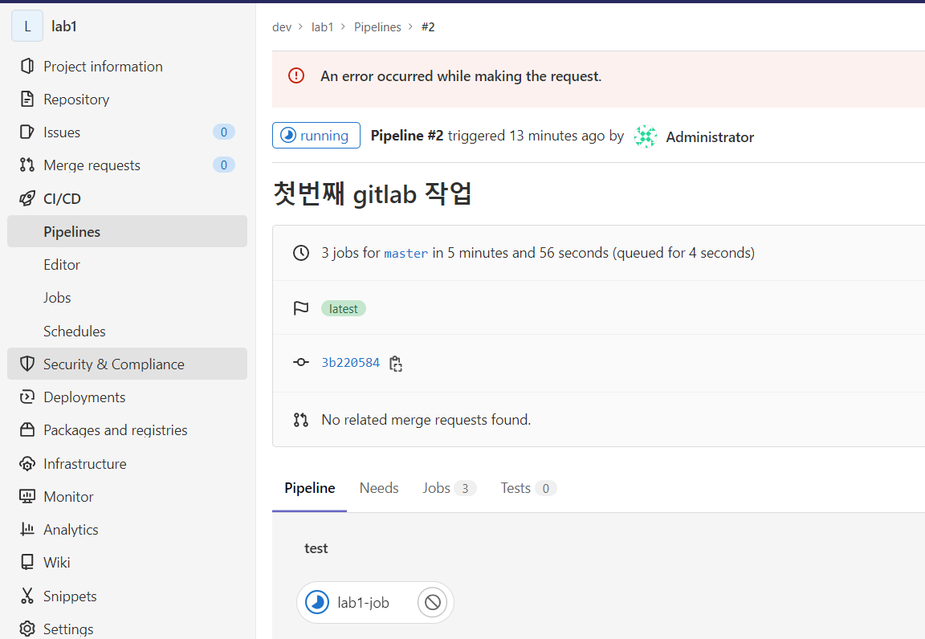Click the Snippets scissors icon

pos(27,596)
